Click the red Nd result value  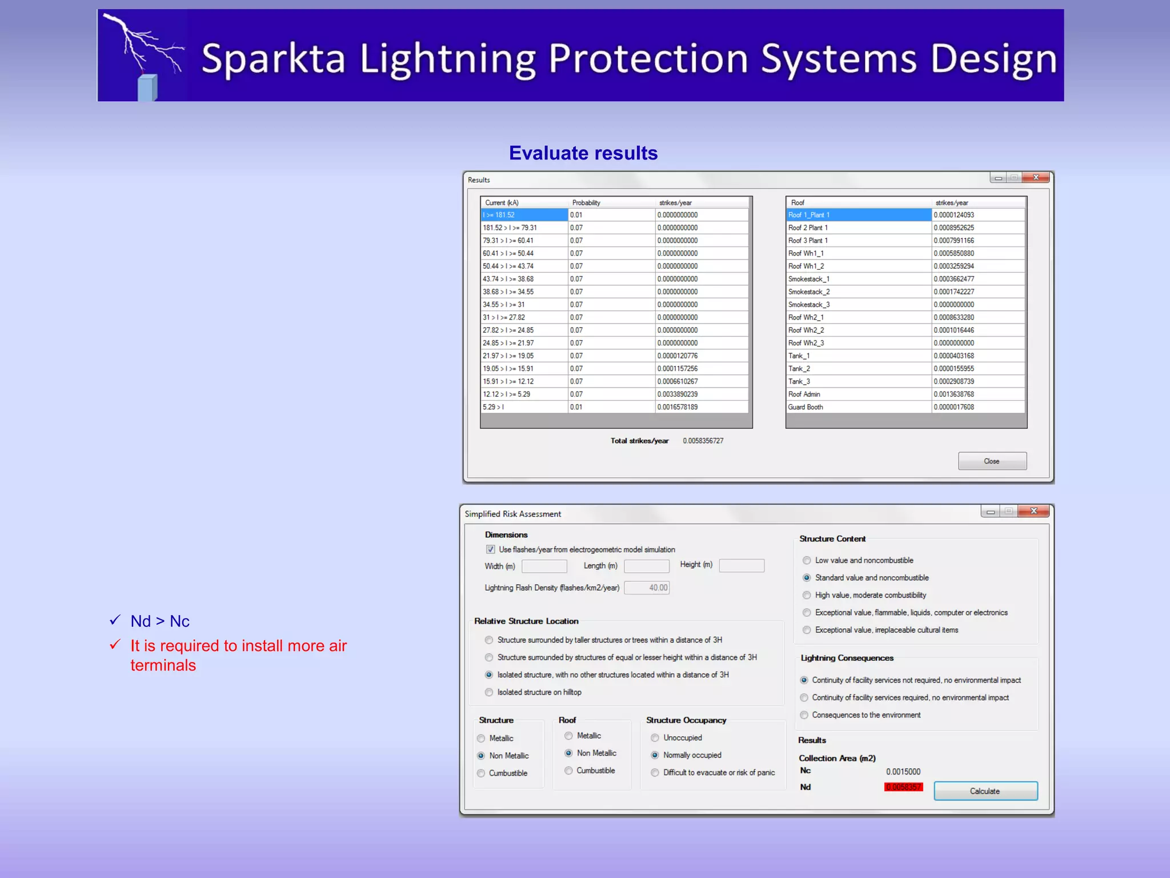tap(903, 787)
